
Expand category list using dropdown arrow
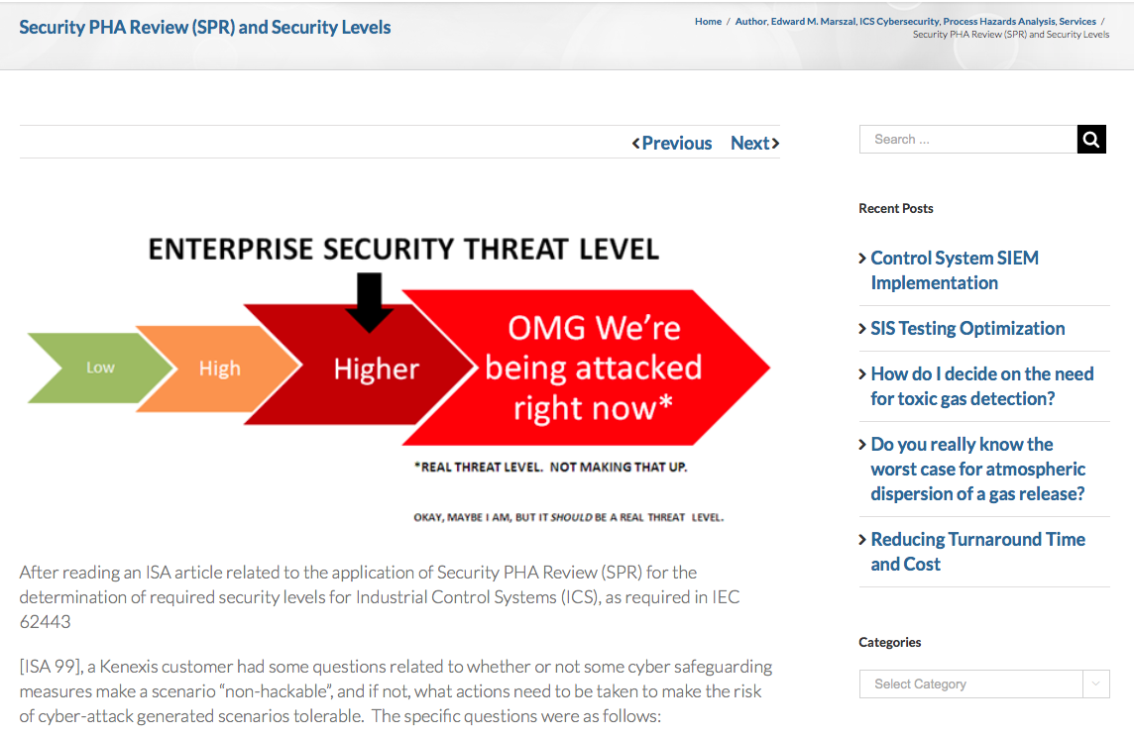[1096, 684]
